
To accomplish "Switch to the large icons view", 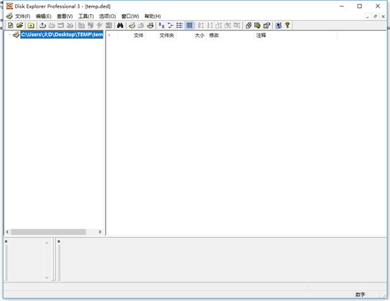I will click(x=162, y=25).
